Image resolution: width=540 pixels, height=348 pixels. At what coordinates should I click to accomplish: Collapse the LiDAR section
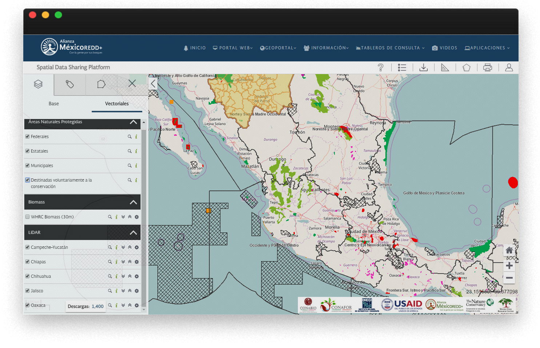(133, 232)
